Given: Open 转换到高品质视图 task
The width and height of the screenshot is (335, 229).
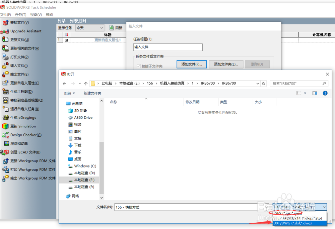Looking at the screenshot, I should 27,100.
